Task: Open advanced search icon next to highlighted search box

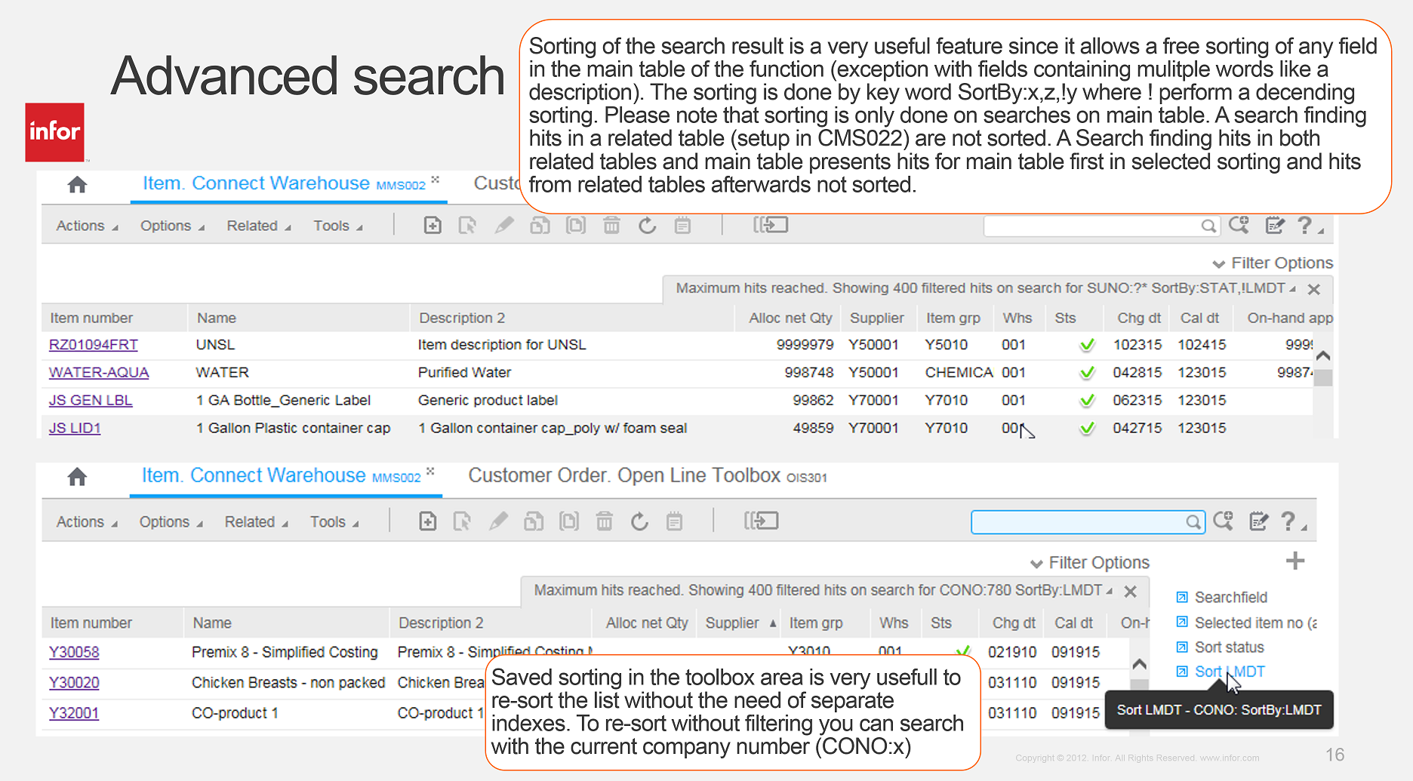Action: pos(1223,521)
